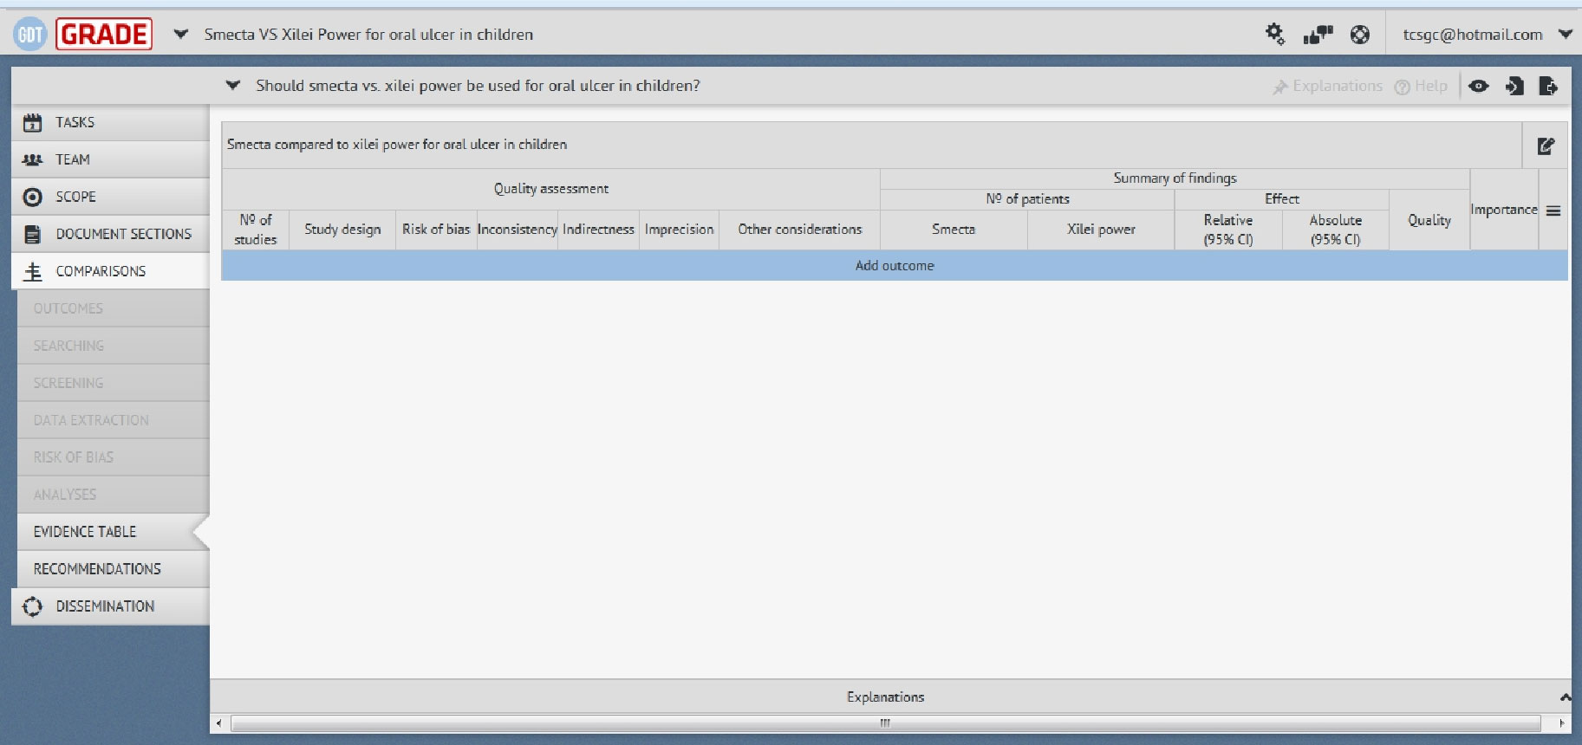Image resolution: width=1582 pixels, height=745 pixels.
Task: Click the 'No of studies' column header
Action: (x=256, y=230)
